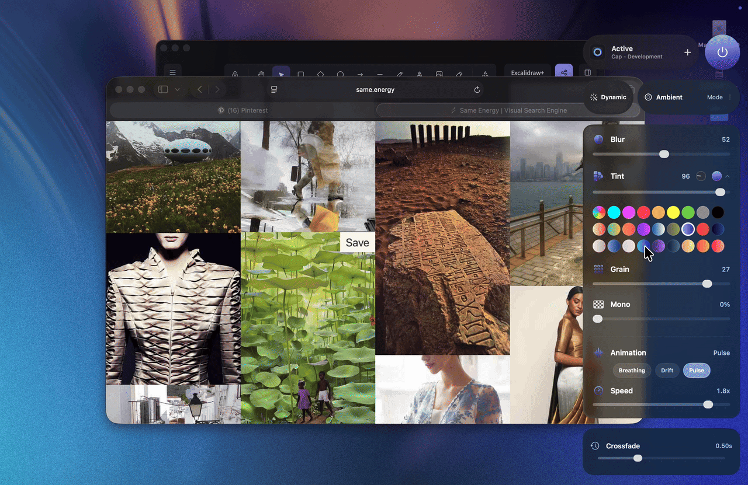Select the Hand panning tool in Excalidraw
Screen dimensions: 748x485
[261, 74]
